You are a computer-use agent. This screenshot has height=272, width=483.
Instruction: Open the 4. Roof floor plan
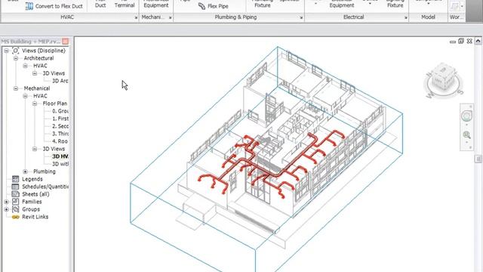pos(60,141)
